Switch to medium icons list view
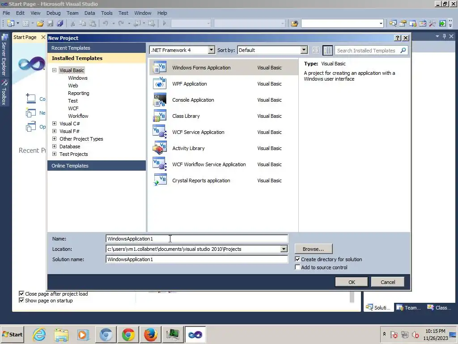 tap(327, 50)
